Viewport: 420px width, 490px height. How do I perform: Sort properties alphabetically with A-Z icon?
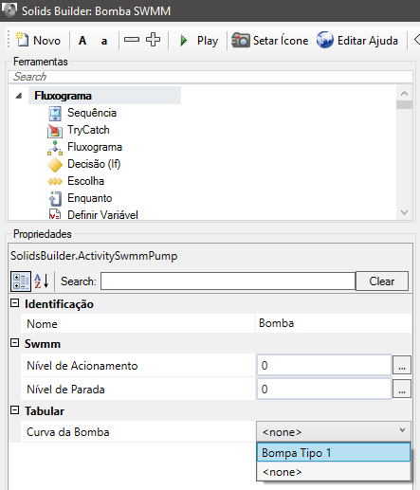[42, 281]
